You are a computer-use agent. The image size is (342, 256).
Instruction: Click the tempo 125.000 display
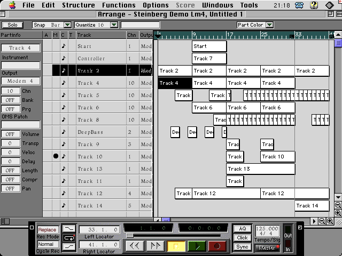click(267, 228)
